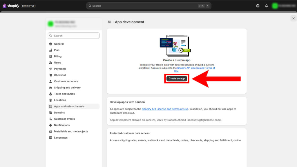The width and height of the screenshot is (297, 167).
Task: Click the breadcrumb apps grid icon
Action: [109, 22]
